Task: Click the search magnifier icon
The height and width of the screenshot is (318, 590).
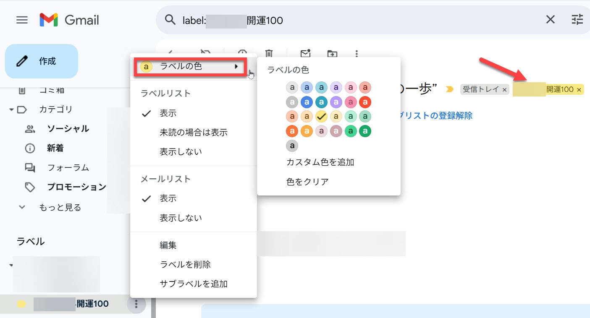Action: (170, 20)
